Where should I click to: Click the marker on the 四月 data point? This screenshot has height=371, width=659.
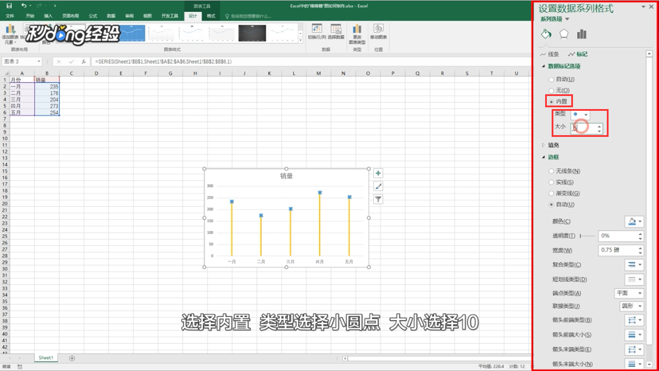tap(320, 193)
